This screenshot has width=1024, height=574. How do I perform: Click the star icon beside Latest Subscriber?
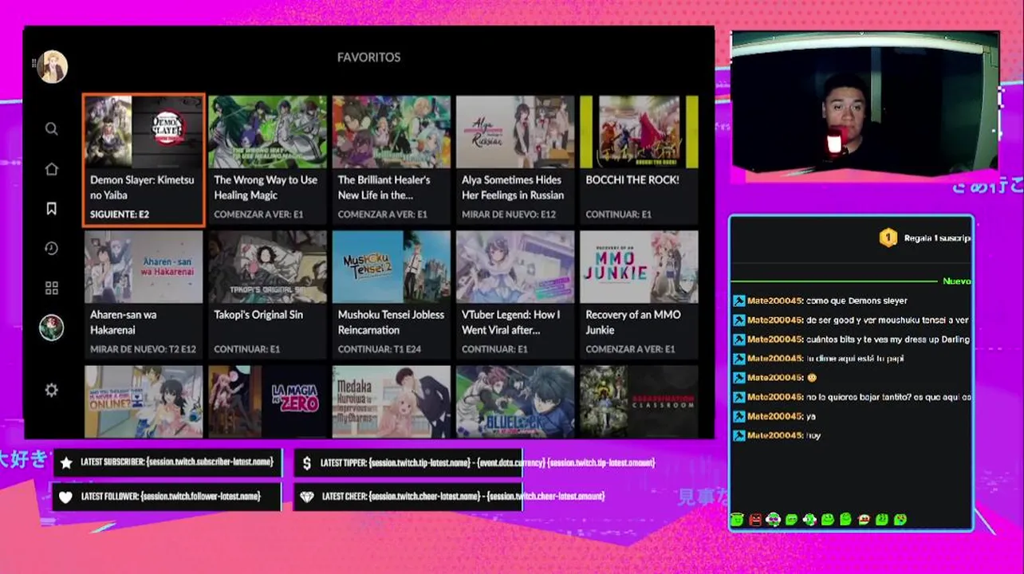pyautogui.click(x=66, y=462)
